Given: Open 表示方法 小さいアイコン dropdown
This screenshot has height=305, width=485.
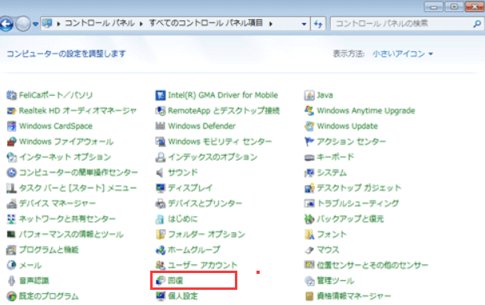Looking at the screenshot, I should pyautogui.click(x=403, y=53).
